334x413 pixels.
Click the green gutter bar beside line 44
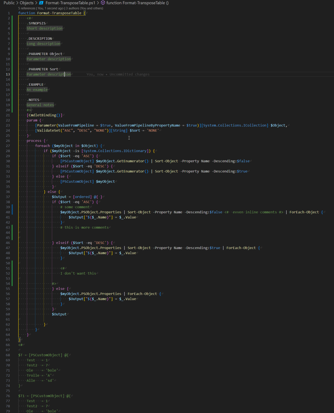pos(12,232)
